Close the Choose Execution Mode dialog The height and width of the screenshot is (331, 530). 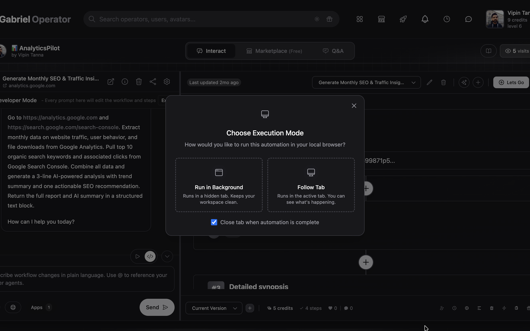point(354,106)
